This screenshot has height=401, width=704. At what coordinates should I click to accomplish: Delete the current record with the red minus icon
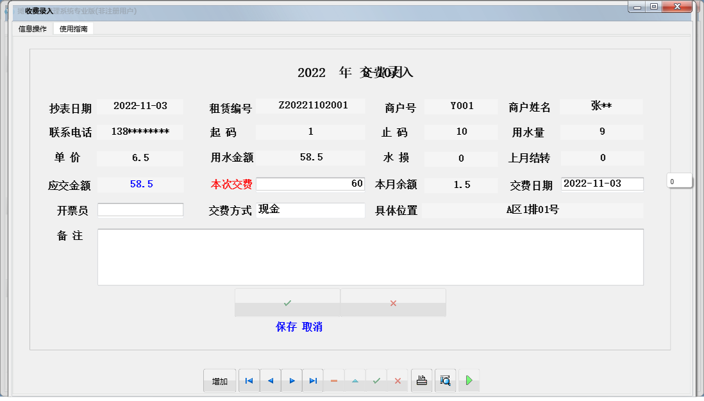point(334,380)
